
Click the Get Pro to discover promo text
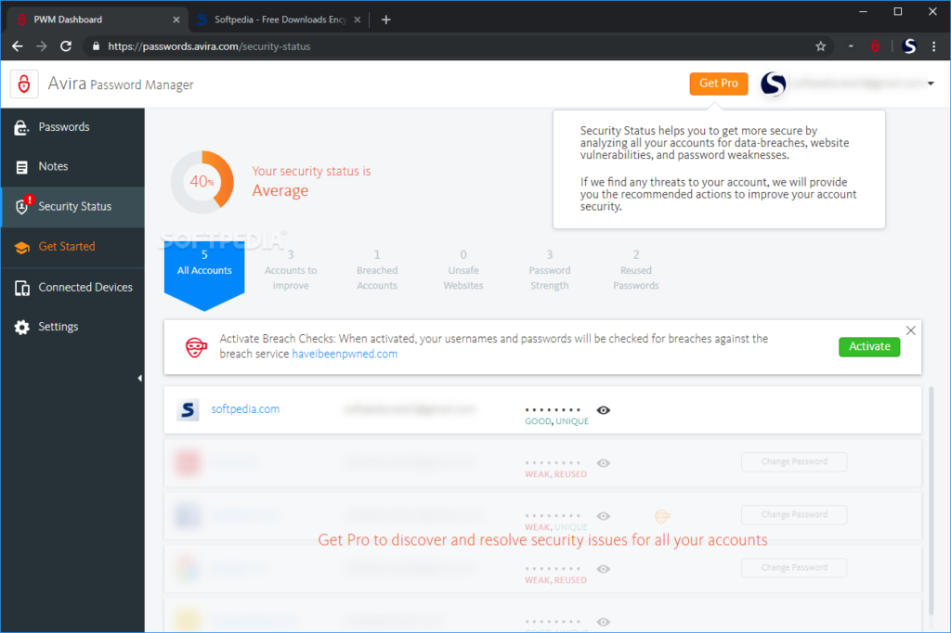click(542, 540)
